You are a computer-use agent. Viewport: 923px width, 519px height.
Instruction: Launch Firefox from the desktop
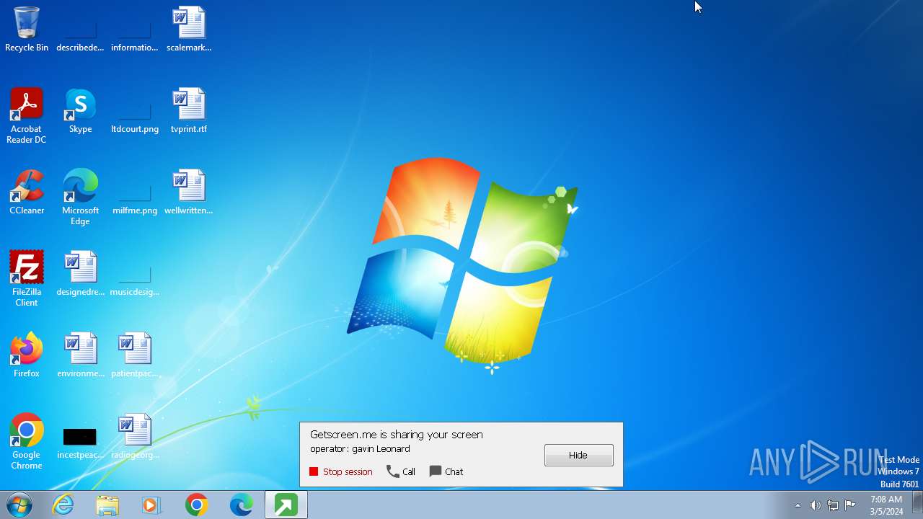pyautogui.click(x=27, y=355)
